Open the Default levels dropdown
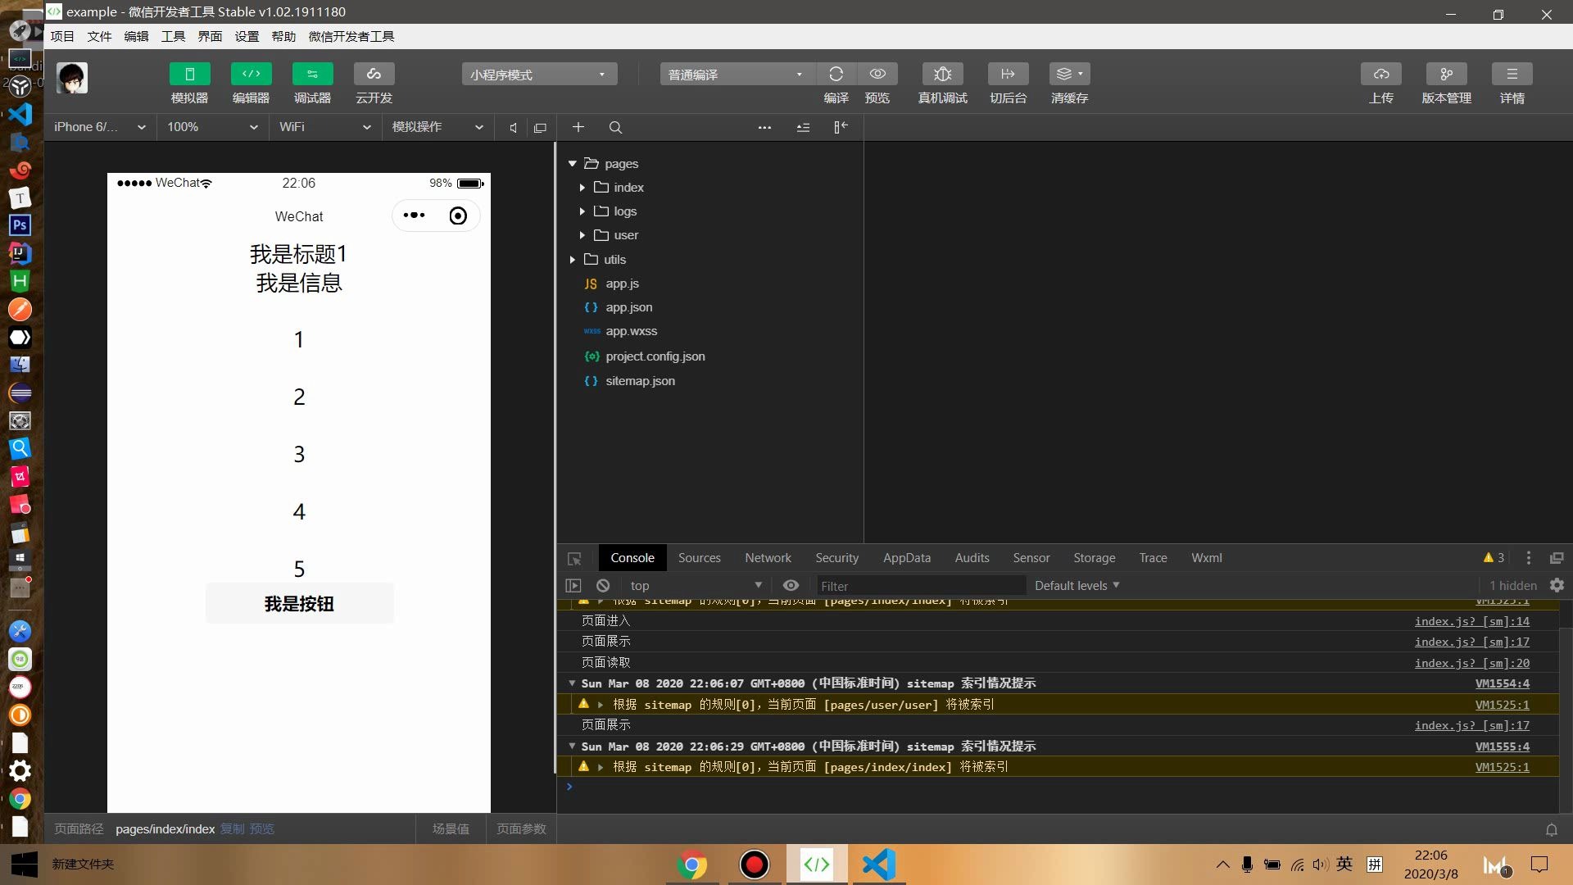Screen dimensions: 1573x885 [x=1077, y=585]
